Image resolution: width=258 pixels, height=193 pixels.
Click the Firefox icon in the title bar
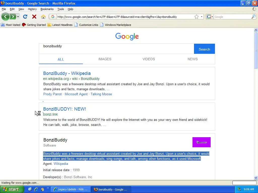coord(3,3)
